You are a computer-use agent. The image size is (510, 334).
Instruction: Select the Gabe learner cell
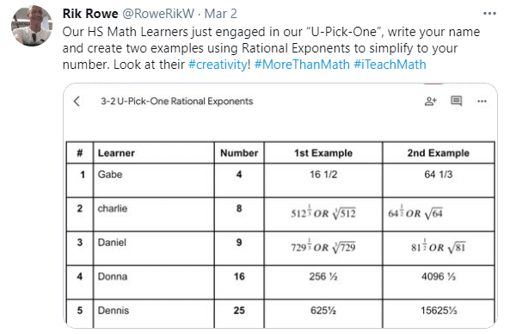click(x=154, y=181)
